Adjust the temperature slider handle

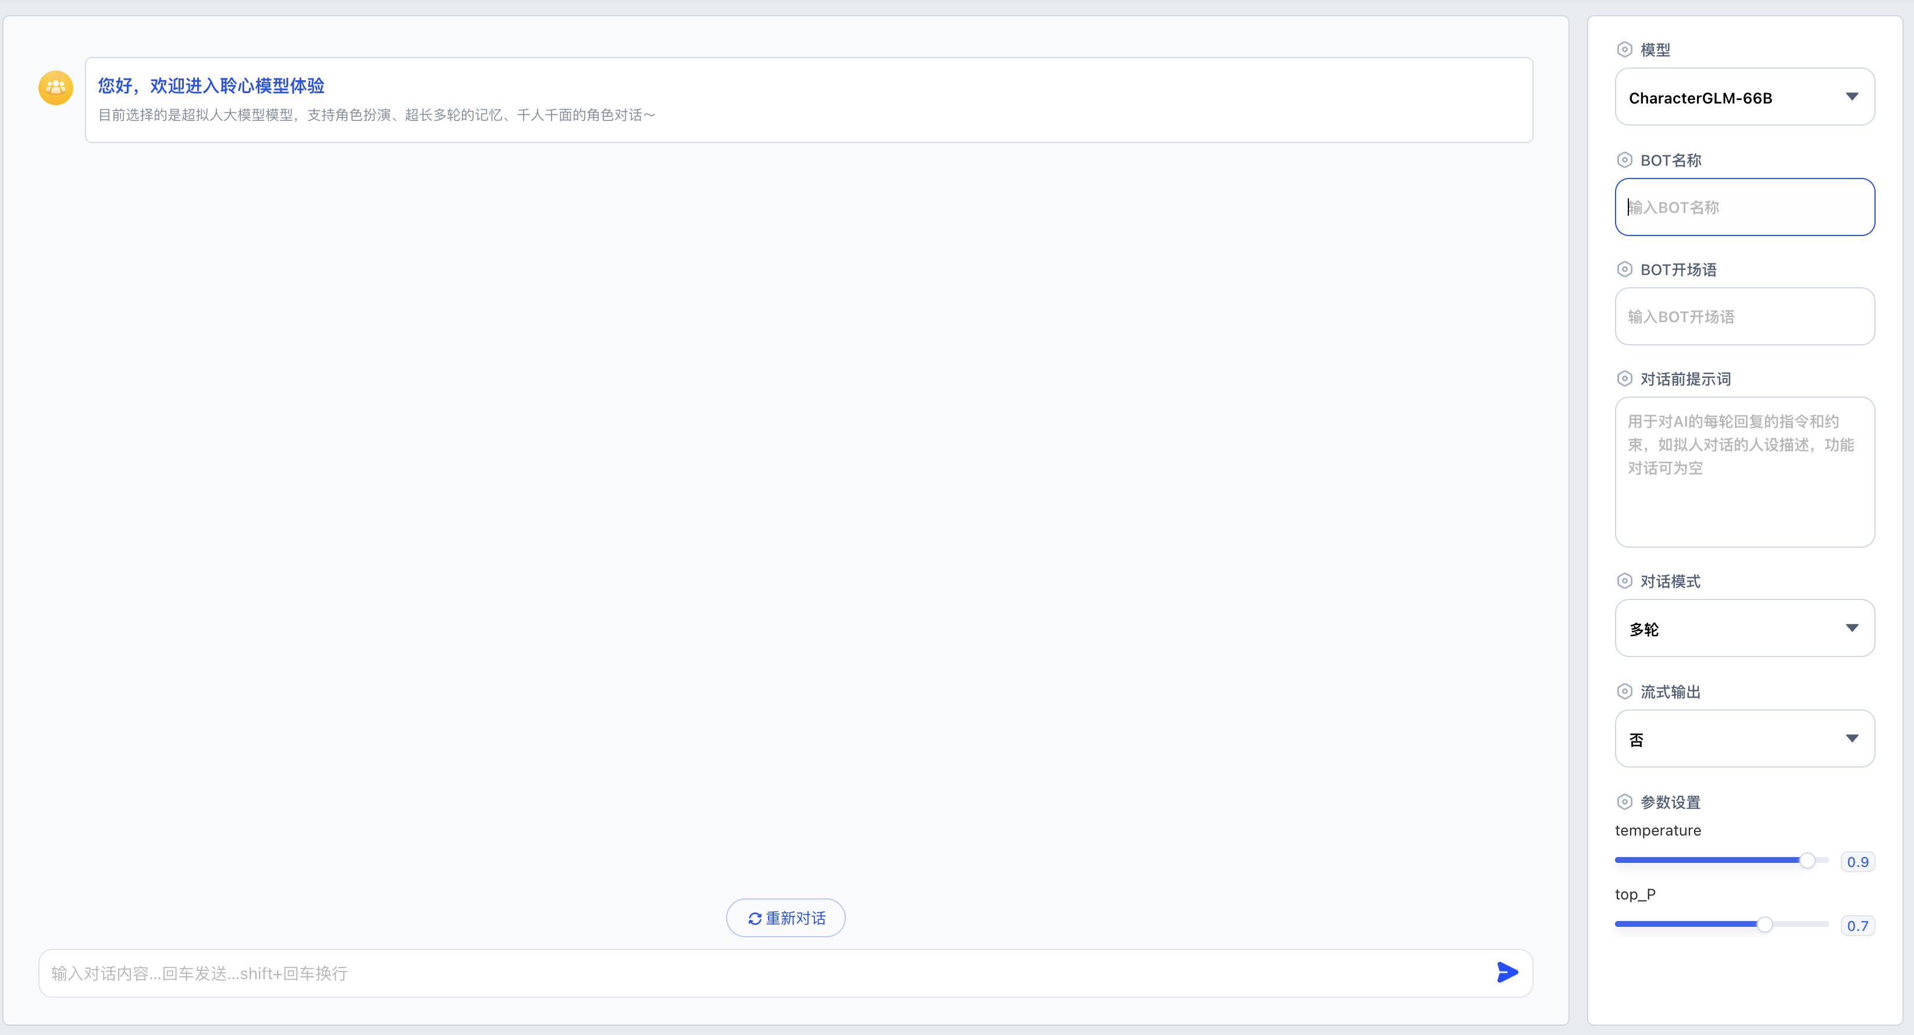(1807, 861)
